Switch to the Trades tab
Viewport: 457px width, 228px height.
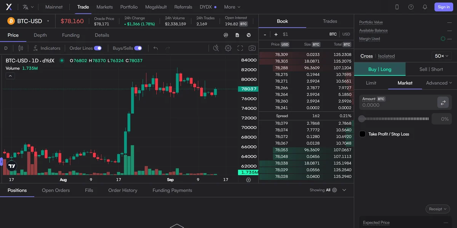tap(330, 21)
